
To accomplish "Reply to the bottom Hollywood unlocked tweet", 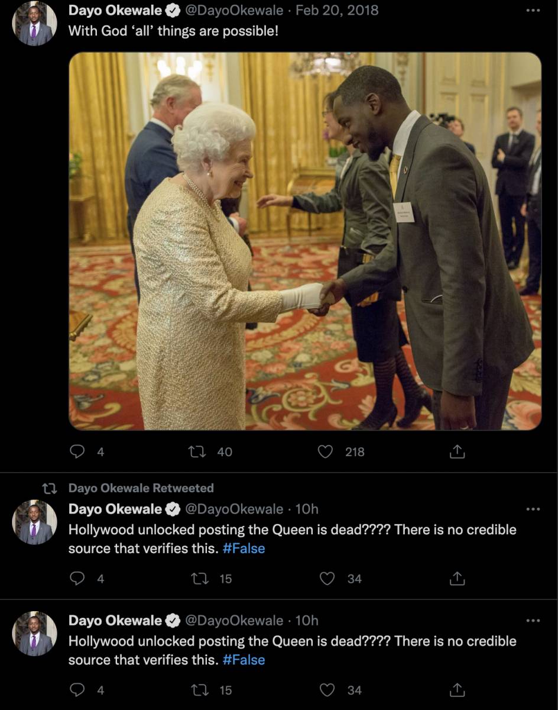I will (x=77, y=690).
